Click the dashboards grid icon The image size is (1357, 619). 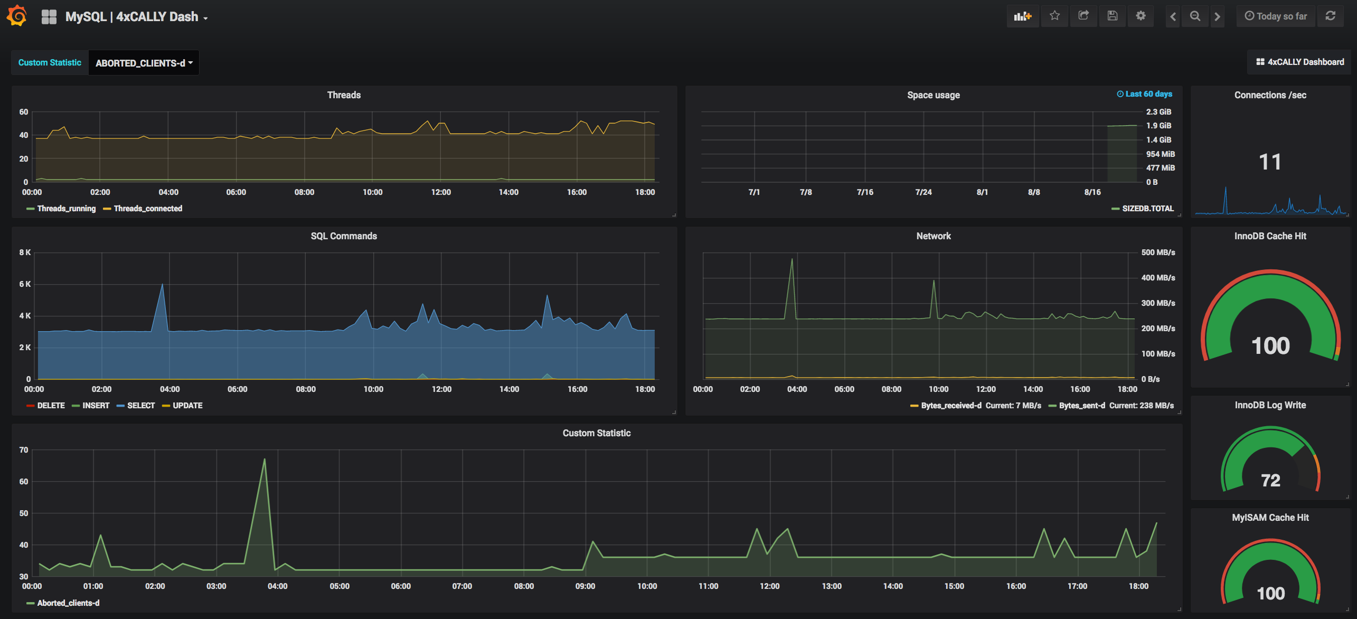tap(49, 17)
